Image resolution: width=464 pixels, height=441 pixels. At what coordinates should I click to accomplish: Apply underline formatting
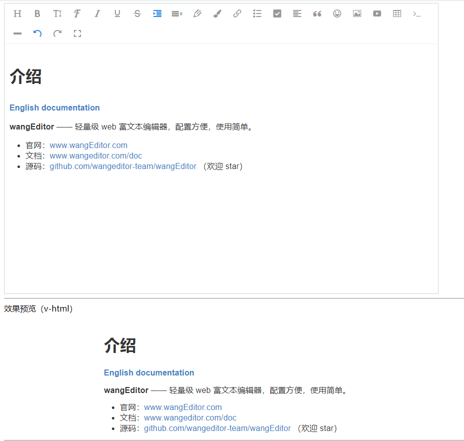[117, 13]
